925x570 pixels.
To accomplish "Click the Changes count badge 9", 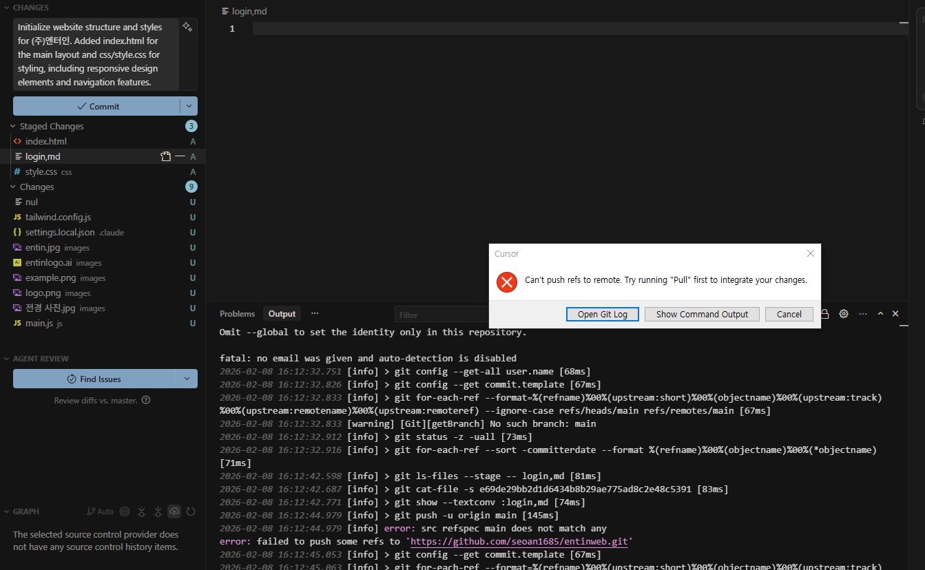I will (191, 187).
